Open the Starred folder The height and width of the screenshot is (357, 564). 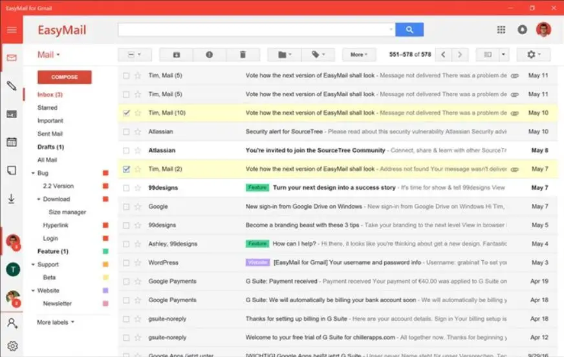[x=47, y=107]
